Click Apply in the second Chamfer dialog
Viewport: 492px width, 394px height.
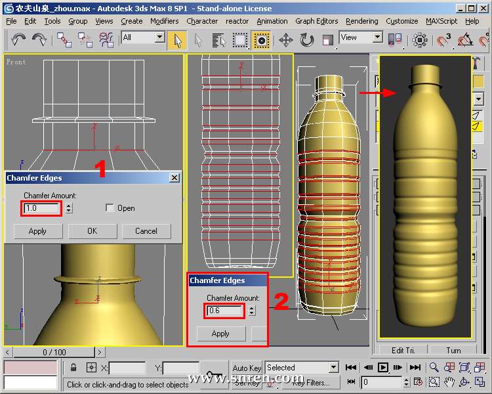coord(220,334)
